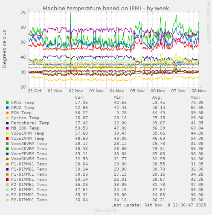The height and width of the screenshot is (215, 212).
Task: Click the P2-DIMMG1 Temp light blue swatch
Action: [x=7, y=195]
